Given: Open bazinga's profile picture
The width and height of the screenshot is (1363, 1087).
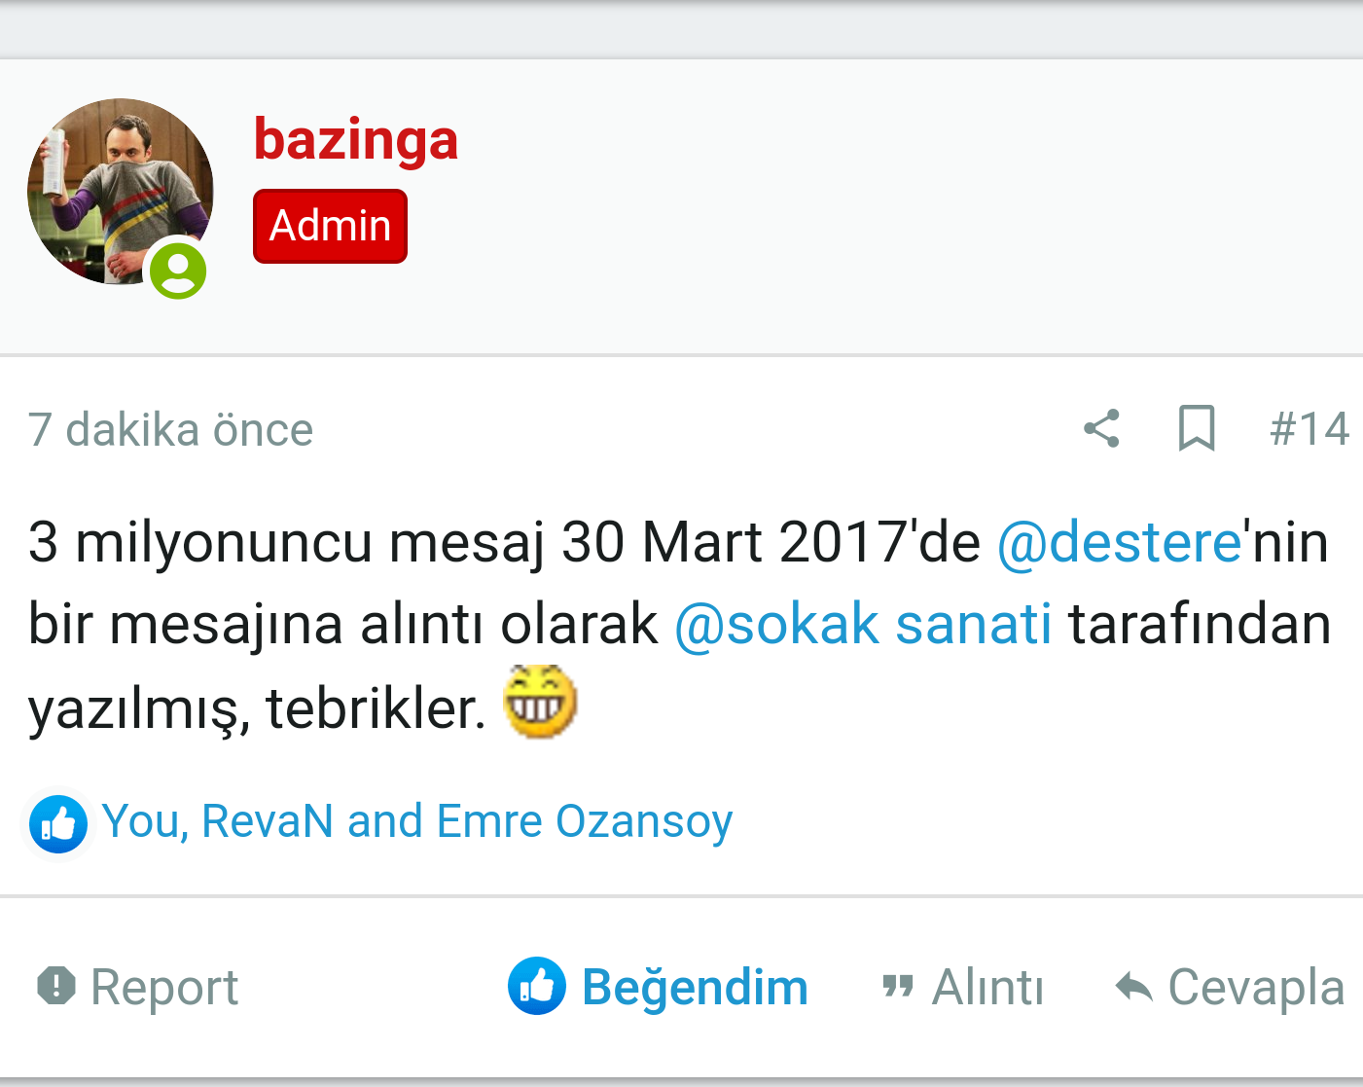Looking at the screenshot, I should (120, 192).
